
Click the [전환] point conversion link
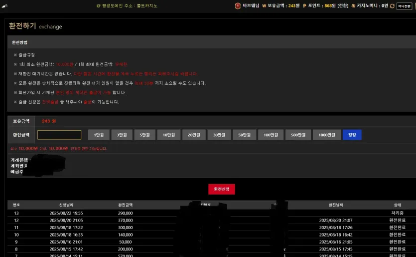tap(343, 5)
